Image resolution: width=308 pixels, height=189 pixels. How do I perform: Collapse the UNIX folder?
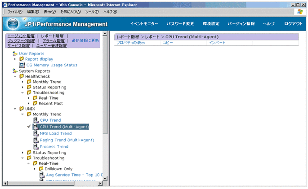click(15, 109)
